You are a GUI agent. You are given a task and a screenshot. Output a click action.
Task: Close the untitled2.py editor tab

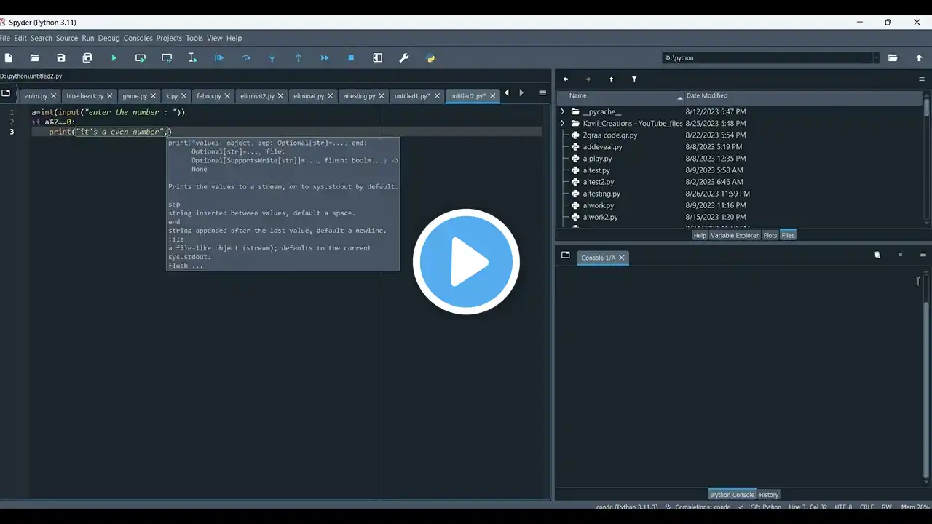494,95
